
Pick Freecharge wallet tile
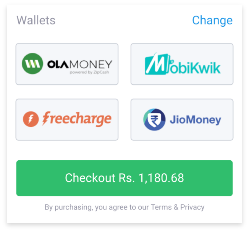coord(67,120)
